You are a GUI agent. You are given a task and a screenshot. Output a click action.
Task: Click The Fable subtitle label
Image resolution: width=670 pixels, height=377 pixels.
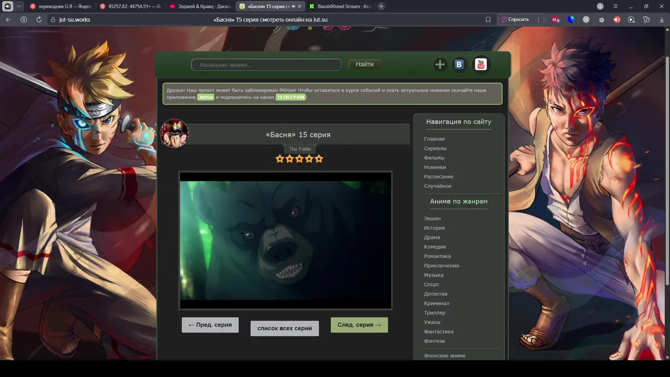pos(300,149)
